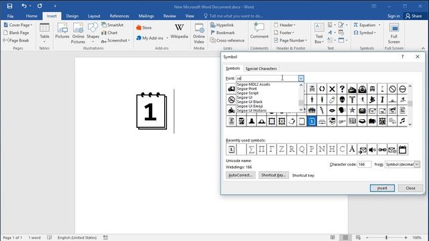Open the 'from' Symbol (decimal) dropdown

point(417,164)
